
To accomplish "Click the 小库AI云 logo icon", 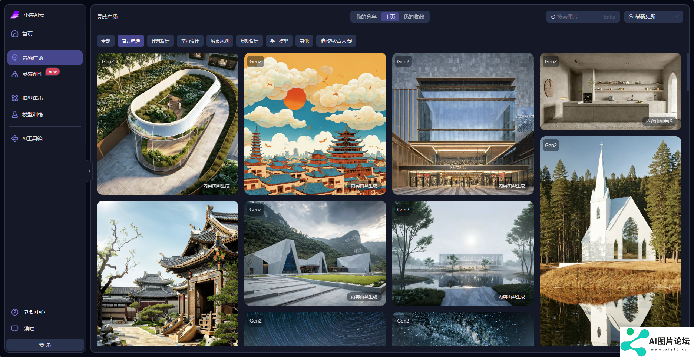I will pos(15,15).
